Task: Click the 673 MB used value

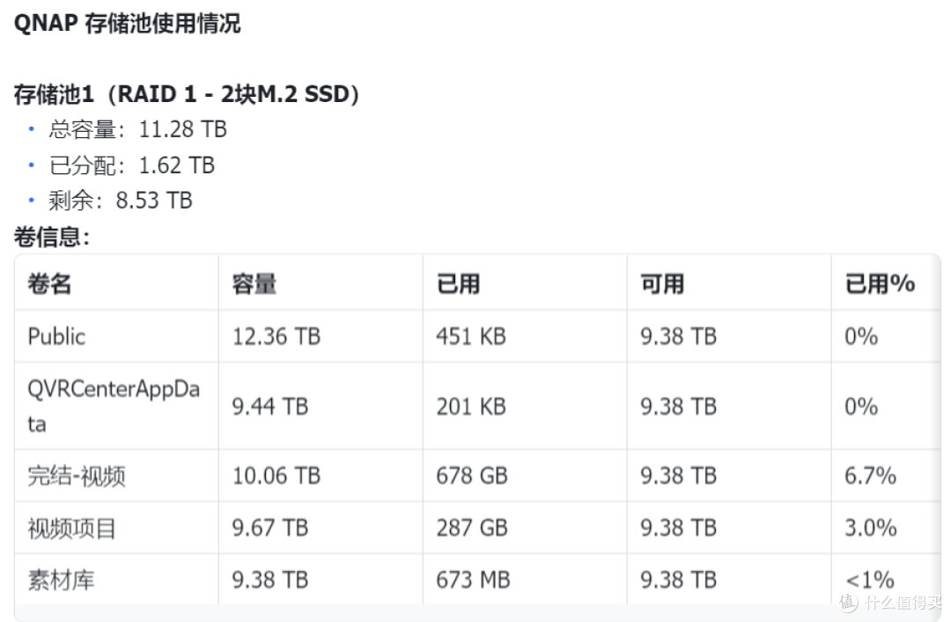Action: [x=473, y=580]
